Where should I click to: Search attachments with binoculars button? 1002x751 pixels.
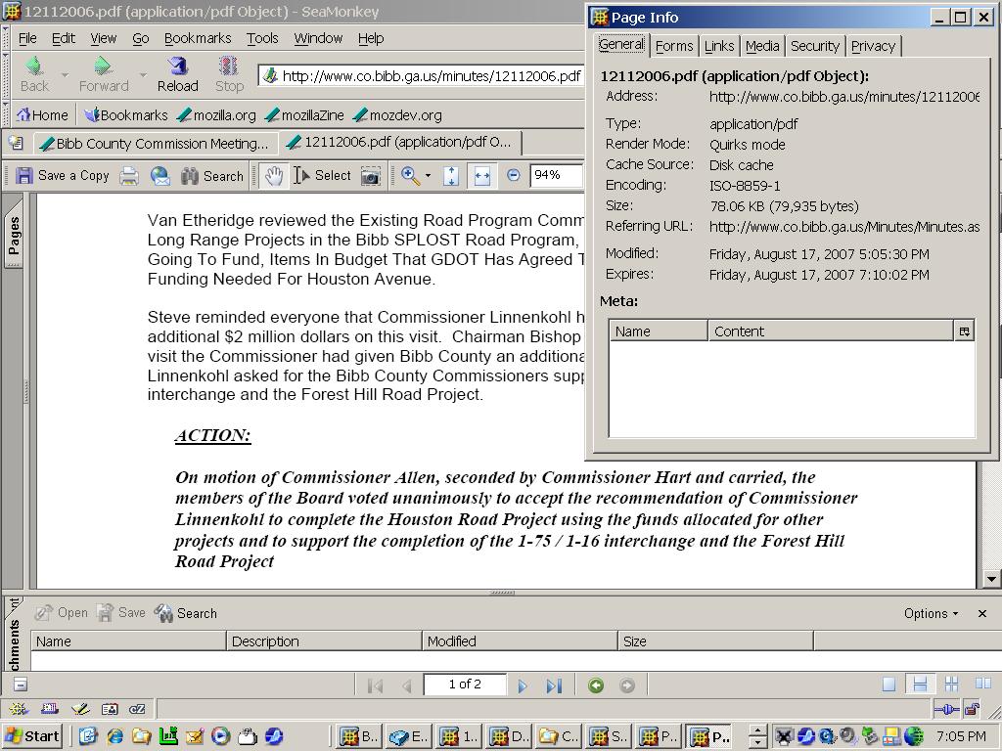(185, 613)
